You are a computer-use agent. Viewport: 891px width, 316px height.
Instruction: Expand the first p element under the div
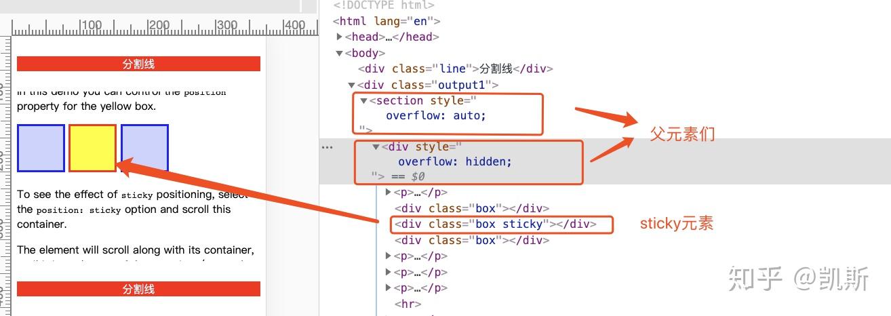388,193
